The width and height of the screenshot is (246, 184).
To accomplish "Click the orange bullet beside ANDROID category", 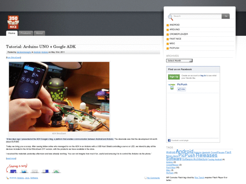I will 167,25.
